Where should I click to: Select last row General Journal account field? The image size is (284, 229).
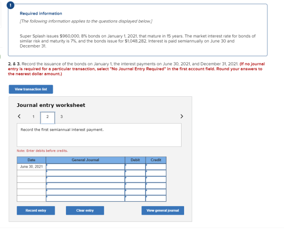click(85, 198)
